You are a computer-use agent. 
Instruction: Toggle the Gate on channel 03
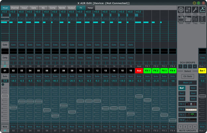[x=22, y=45]
